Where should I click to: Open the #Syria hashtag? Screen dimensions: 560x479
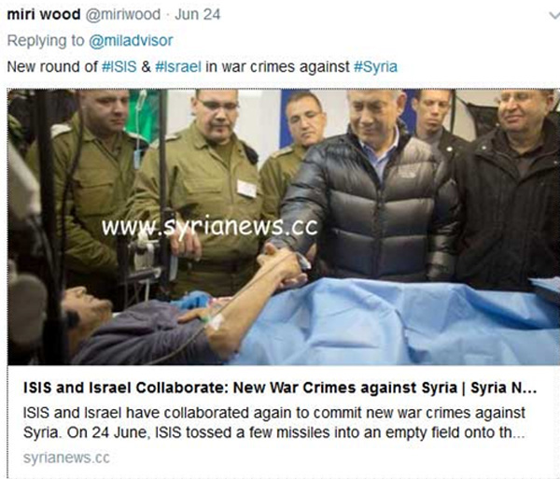tap(375, 67)
